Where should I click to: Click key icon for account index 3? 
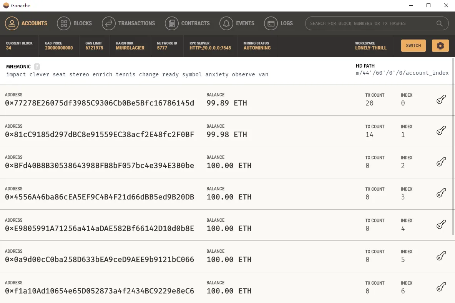(441, 194)
